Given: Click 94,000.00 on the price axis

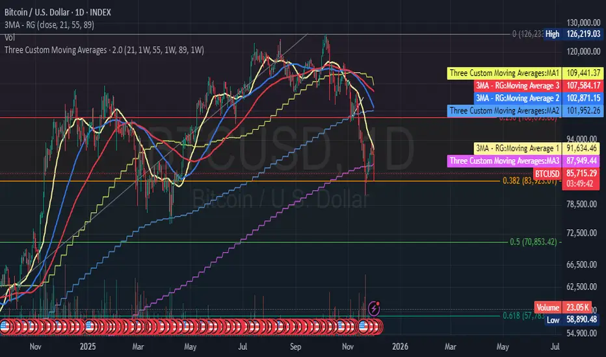Looking at the screenshot, I should (582, 138).
